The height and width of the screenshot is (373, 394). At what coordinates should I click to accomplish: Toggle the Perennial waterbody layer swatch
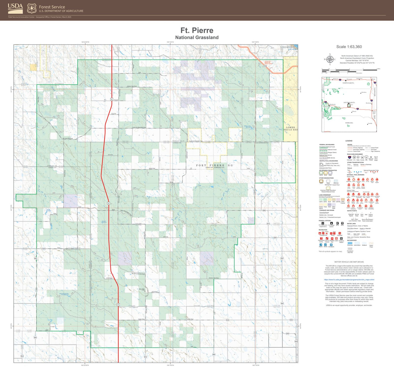pos(350,243)
